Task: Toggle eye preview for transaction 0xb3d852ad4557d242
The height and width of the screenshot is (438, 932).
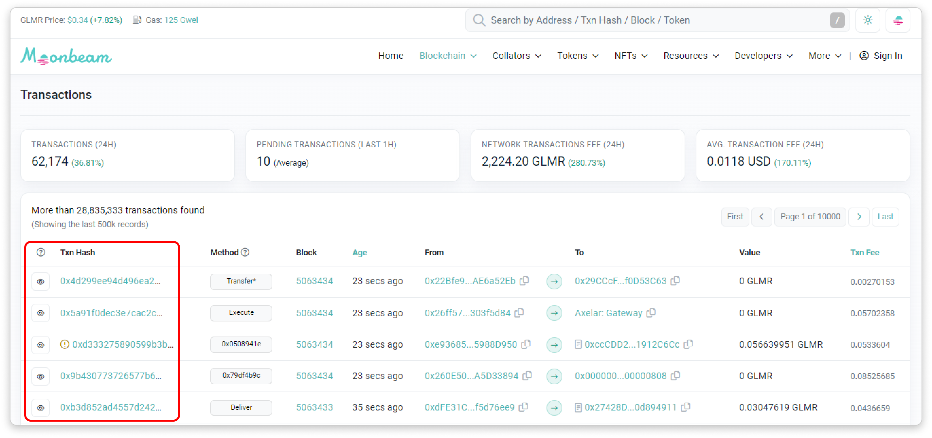Action: tap(41, 408)
